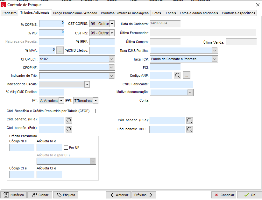Click the search icon for Cód. benefic. (NFe)

pos(69,120)
